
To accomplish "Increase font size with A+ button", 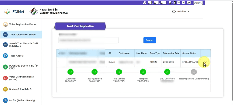I will tap(189, 3).
